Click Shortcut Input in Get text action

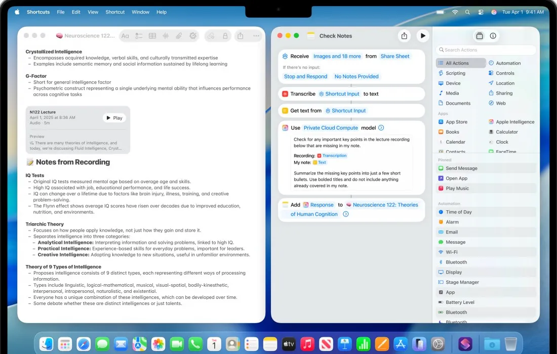[x=346, y=111]
